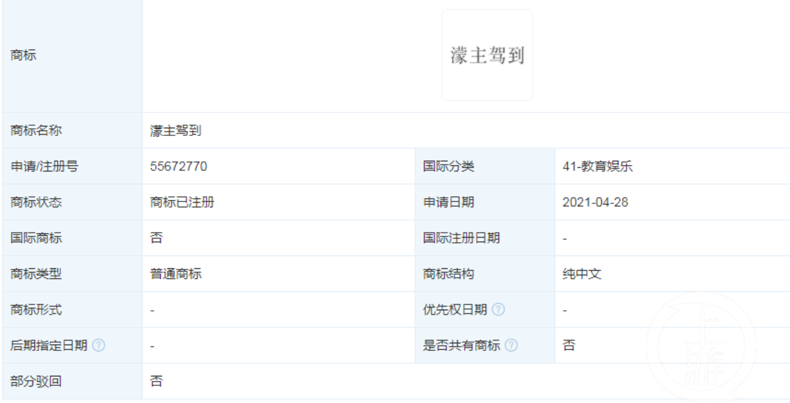Open the 濛主驾到 trademark image thumbnail
The image size is (790, 403).
pos(487,55)
